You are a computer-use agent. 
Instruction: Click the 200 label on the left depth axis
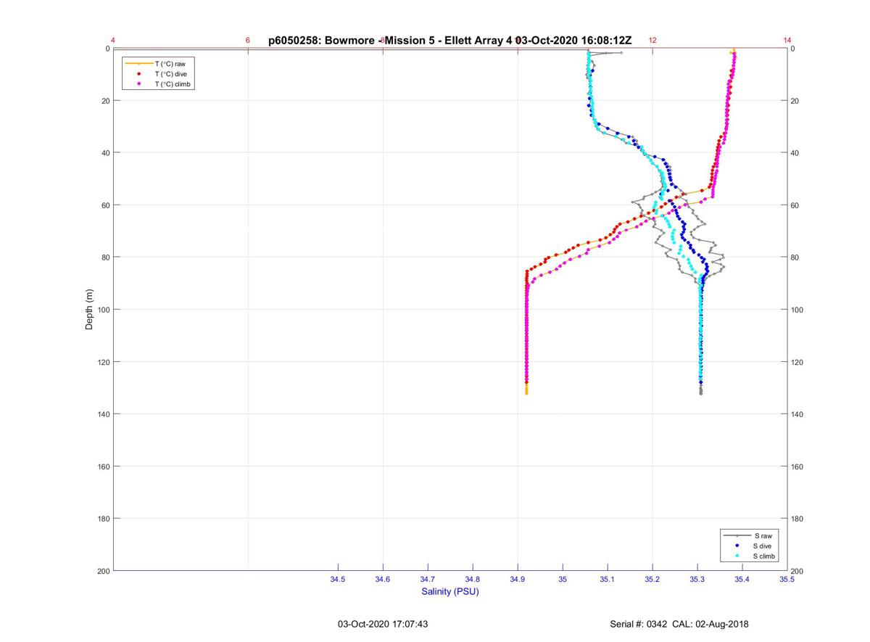click(x=103, y=571)
